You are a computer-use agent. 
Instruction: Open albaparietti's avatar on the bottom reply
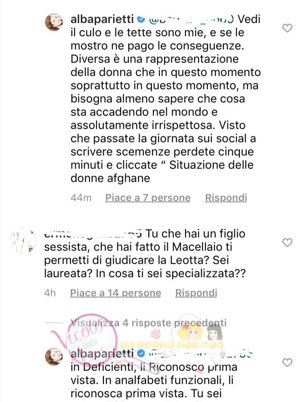pos(53,356)
